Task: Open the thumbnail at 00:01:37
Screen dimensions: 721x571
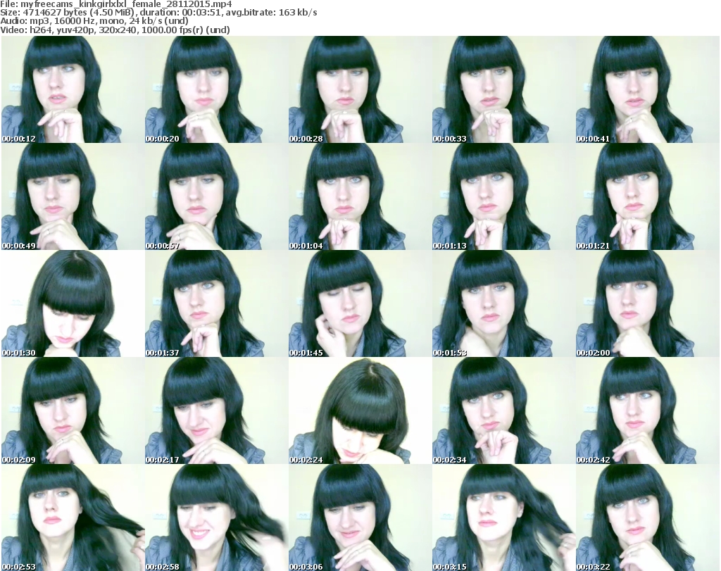Action: [x=217, y=303]
